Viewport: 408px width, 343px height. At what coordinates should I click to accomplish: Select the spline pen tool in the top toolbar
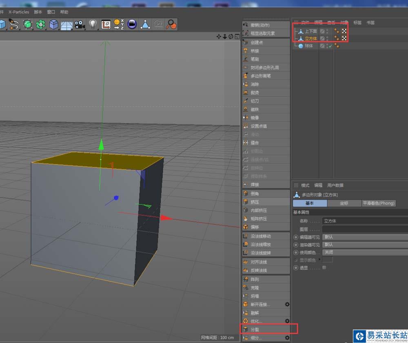click(14, 24)
